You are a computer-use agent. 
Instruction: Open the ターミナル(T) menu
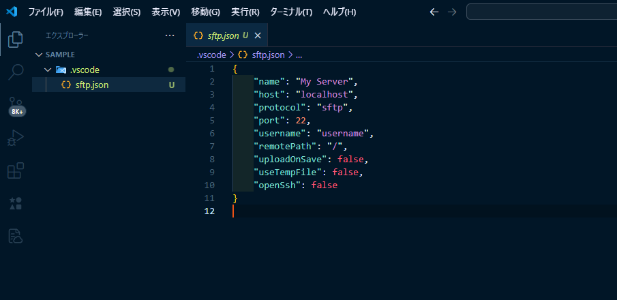click(x=291, y=12)
